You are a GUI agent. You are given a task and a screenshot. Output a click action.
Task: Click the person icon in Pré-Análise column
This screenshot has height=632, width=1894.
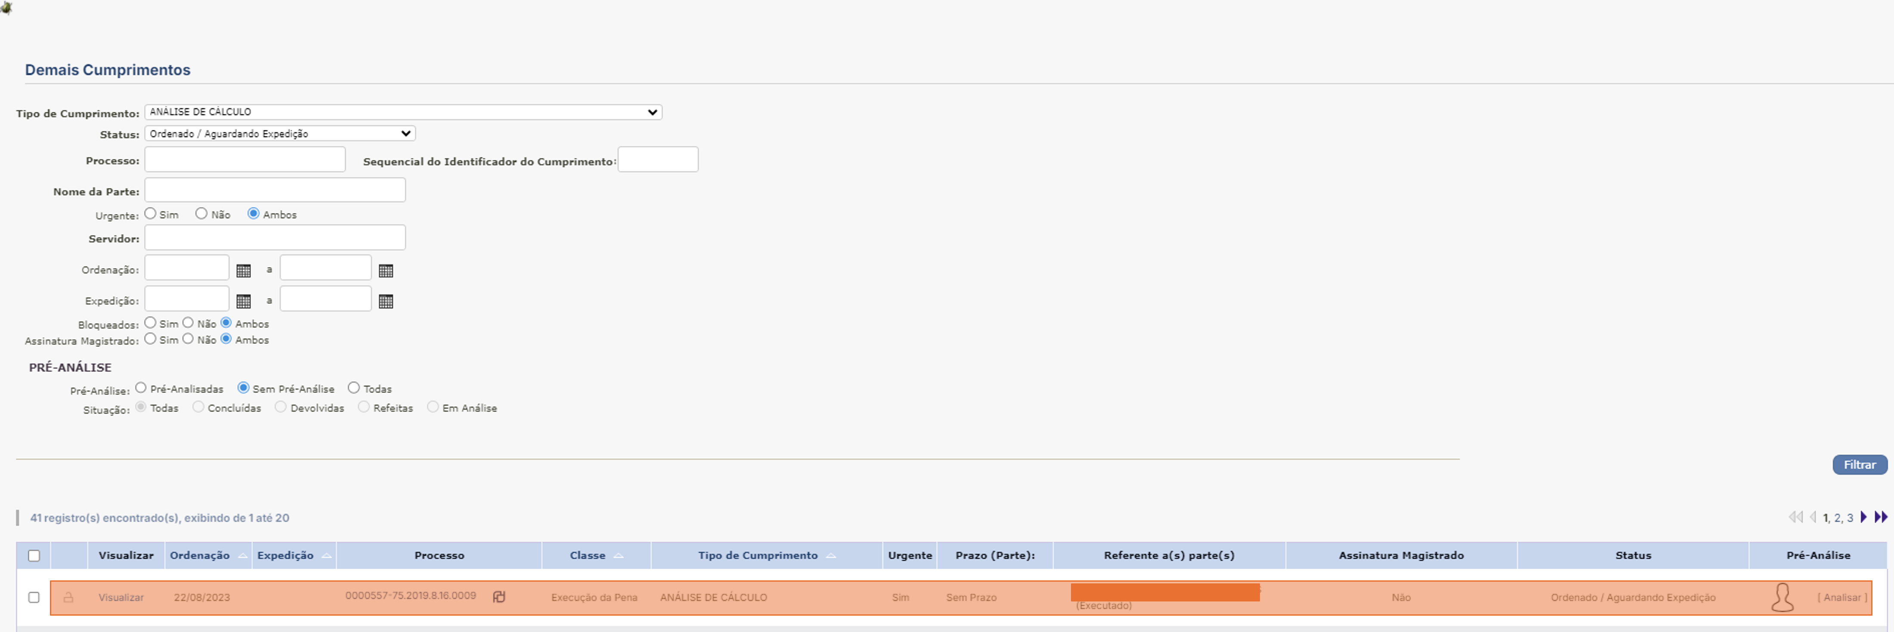point(1782,598)
